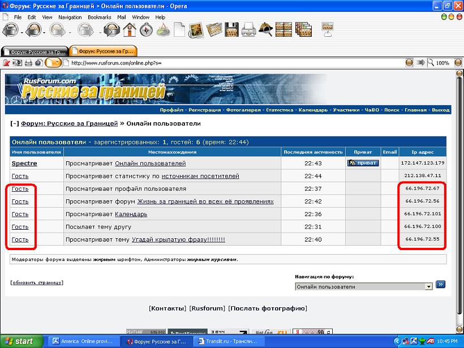Click the Save floppy disk icon
The width and height of the screenshot is (464, 348).
tap(231, 29)
